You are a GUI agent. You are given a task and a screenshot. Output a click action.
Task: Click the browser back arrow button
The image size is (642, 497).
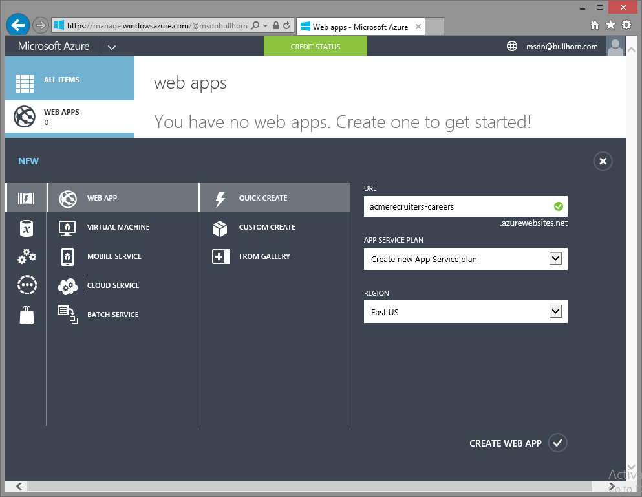click(x=18, y=25)
